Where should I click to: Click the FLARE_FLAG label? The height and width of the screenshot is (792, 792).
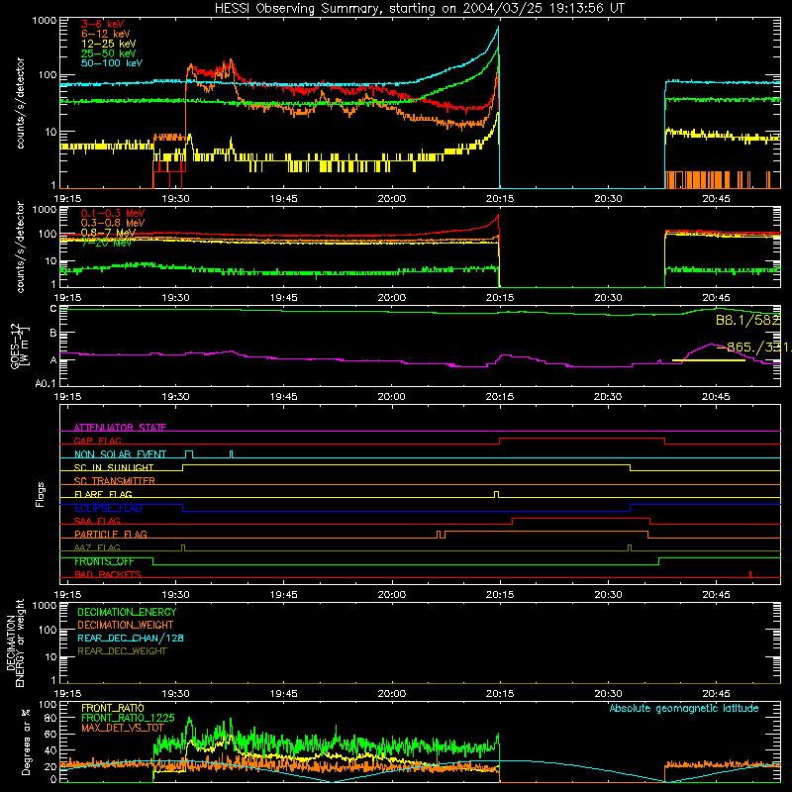[103, 494]
